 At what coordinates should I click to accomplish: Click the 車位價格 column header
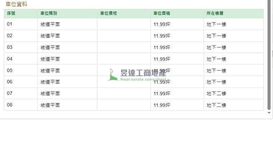[x=108, y=13]
